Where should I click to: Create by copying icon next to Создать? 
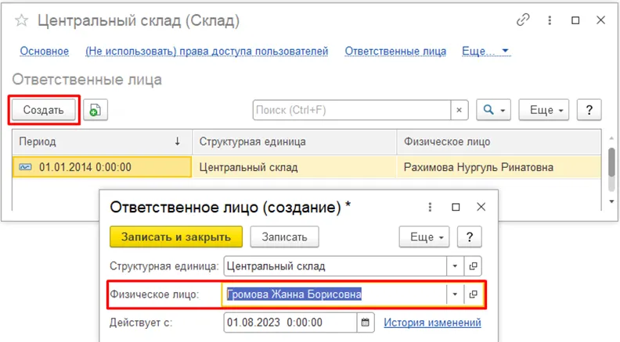click(96, 109)
